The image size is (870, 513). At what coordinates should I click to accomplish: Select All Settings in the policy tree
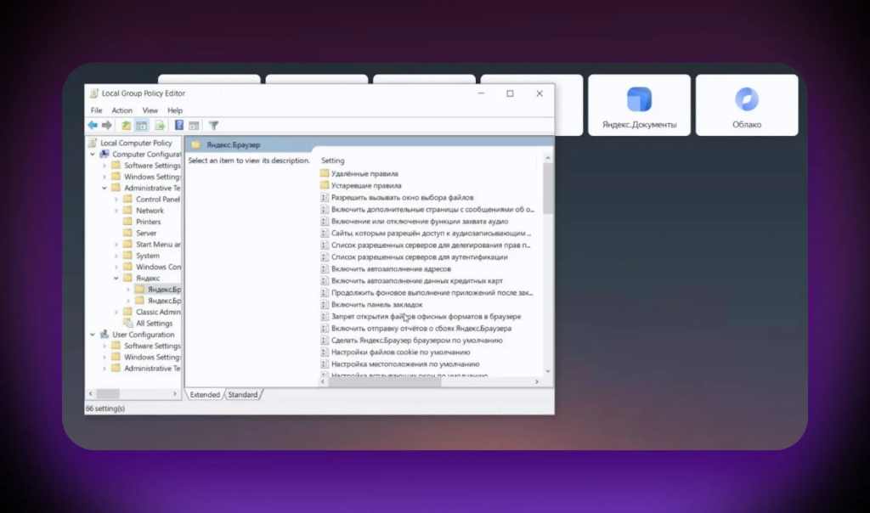point(154,324)
